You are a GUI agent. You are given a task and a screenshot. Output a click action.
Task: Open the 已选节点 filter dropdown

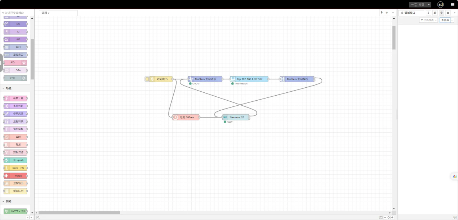428,20
